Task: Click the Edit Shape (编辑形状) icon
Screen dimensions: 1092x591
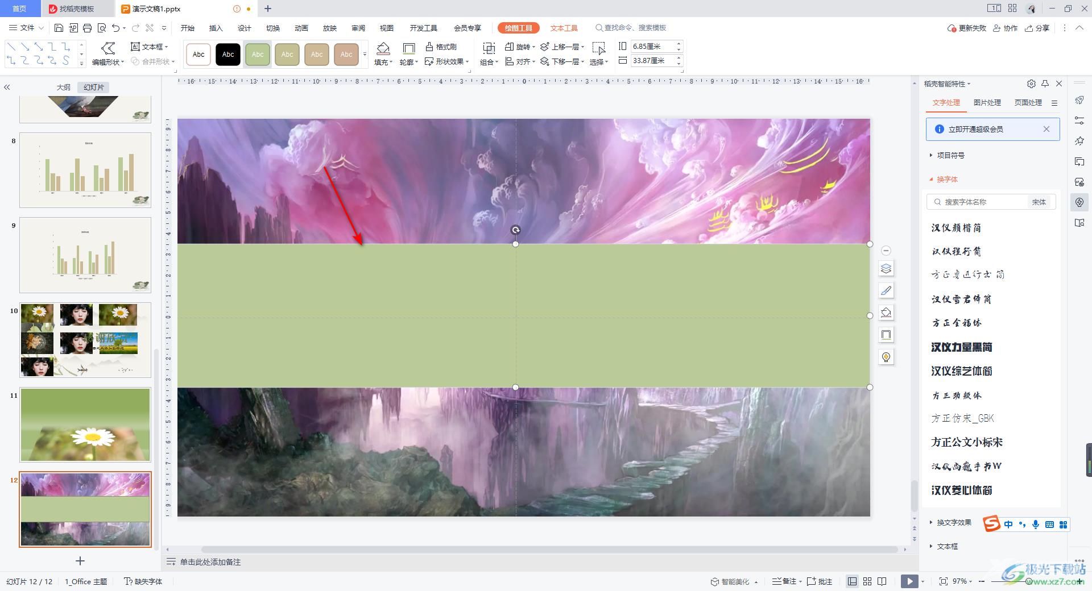Action: (x=107, y=48)
